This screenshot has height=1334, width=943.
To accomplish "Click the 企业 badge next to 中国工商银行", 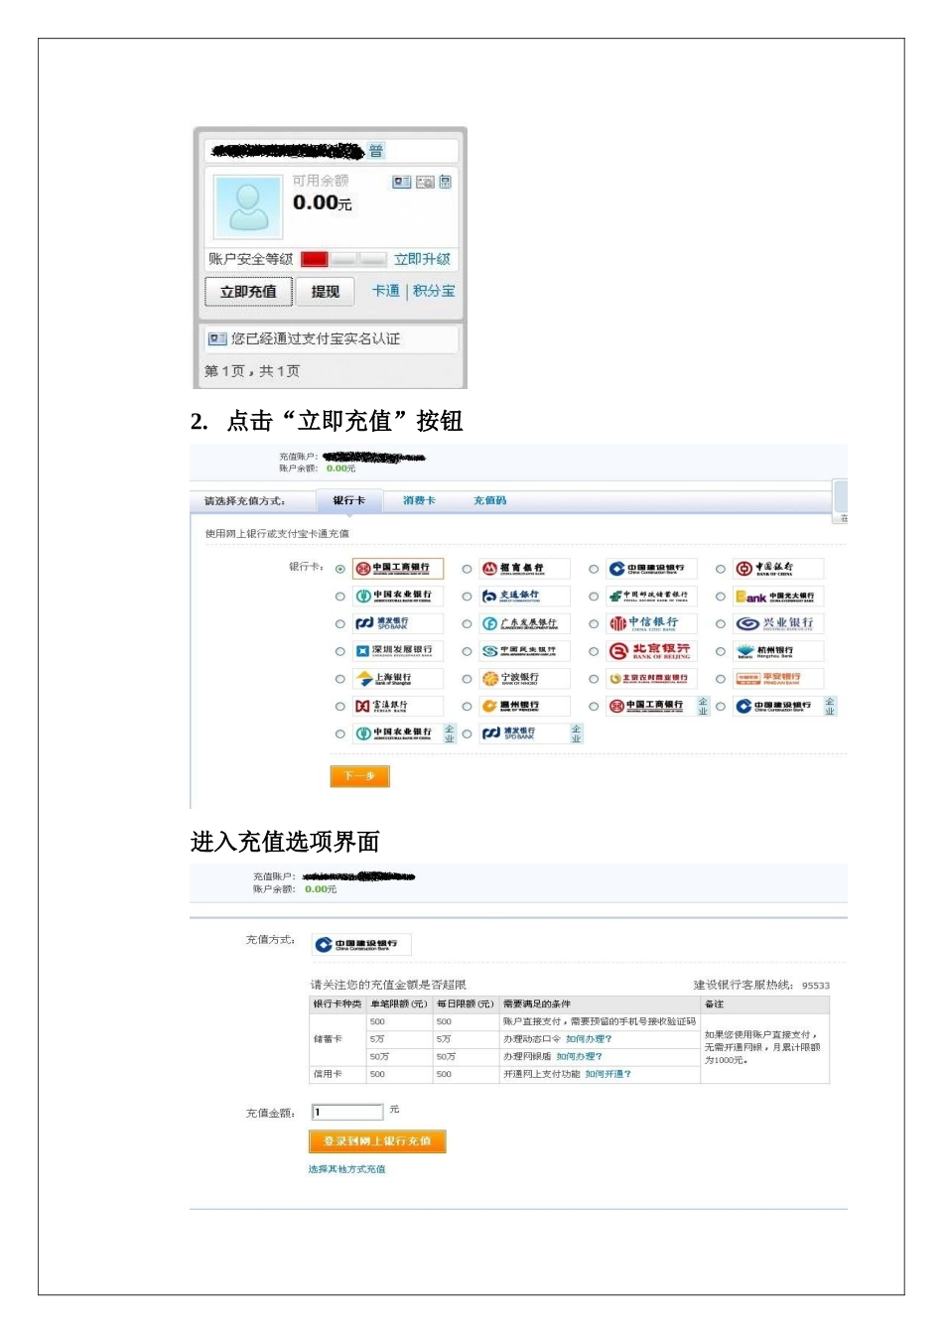I will [x=703, y=706].
